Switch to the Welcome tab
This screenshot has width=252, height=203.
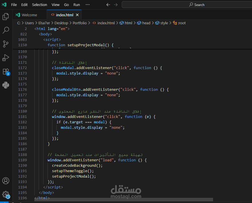(29, 15)
